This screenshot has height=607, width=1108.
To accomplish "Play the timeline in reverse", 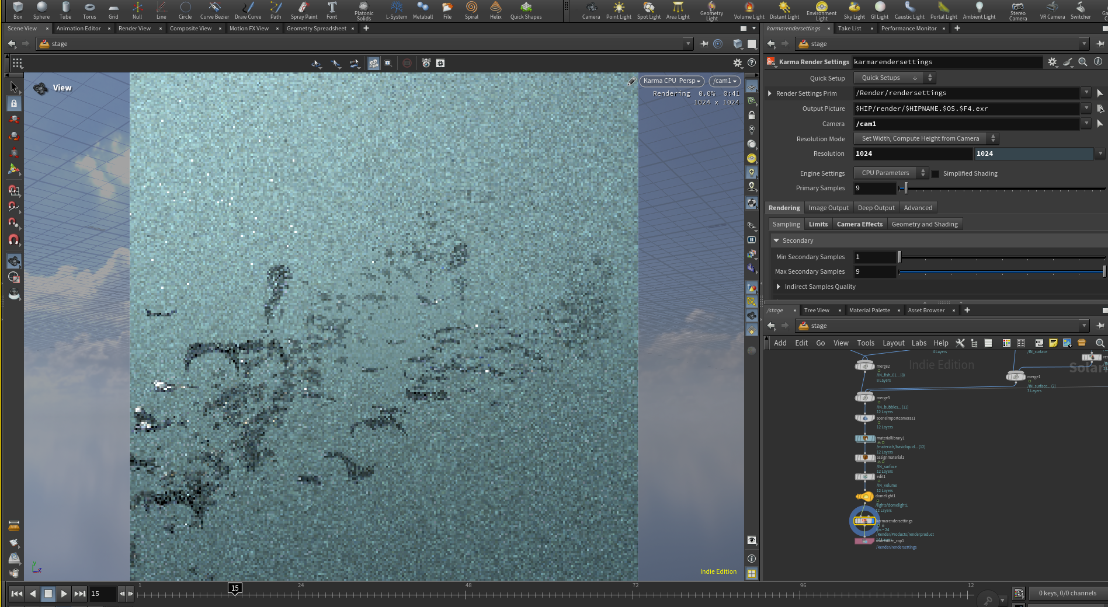I will [33, 594].
